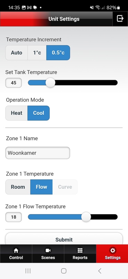Set temperature increment to 1°c
Screen dimensions: 128x279
point(37,53)
